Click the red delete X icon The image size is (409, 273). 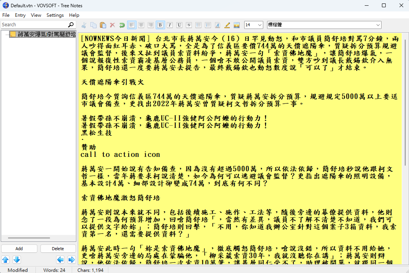point(113,25)
